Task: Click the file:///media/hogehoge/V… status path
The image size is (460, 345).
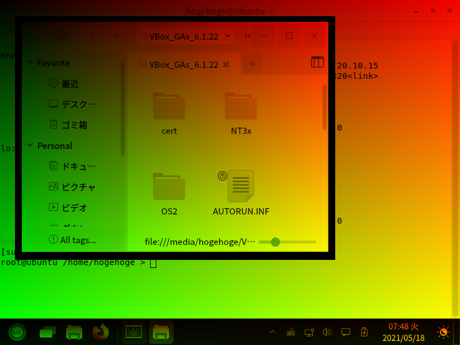Action: click(x=200, y=242)
